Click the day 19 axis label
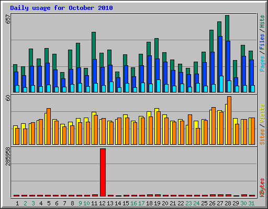Screen dimensions: 268x209 pyautogui.click(x=157, y=203)
